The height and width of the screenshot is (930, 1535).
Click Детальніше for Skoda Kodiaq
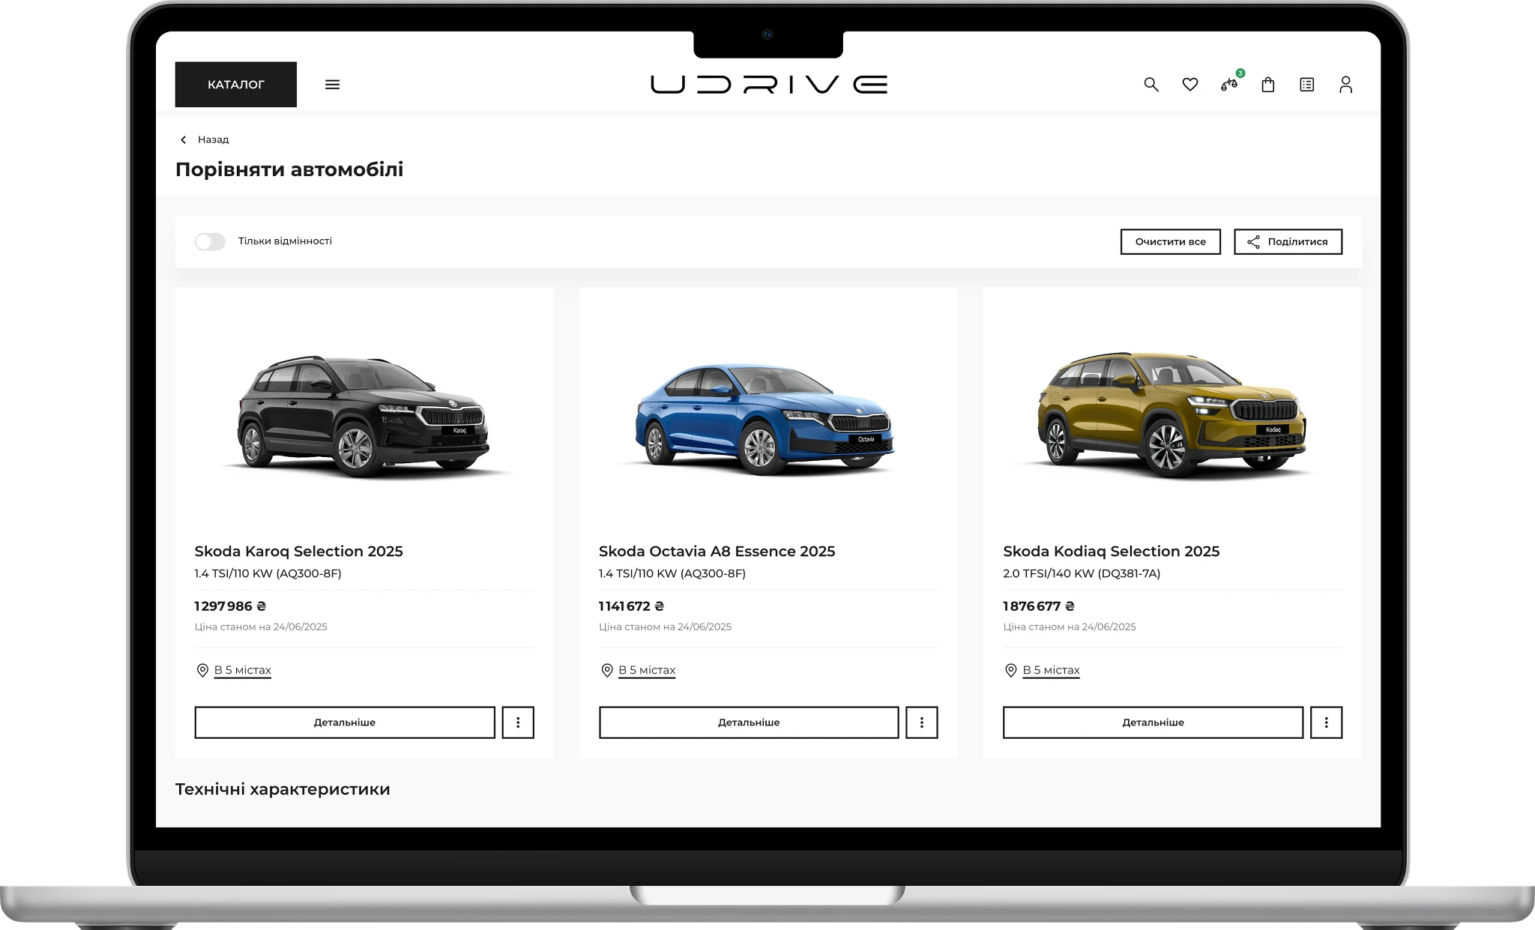click(1153, 722)
